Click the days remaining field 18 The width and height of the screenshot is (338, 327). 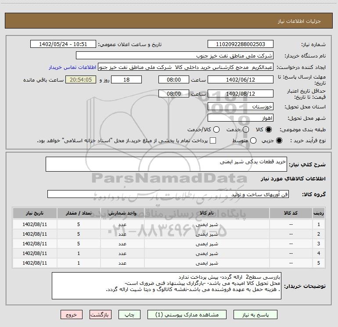coord(126,79)
